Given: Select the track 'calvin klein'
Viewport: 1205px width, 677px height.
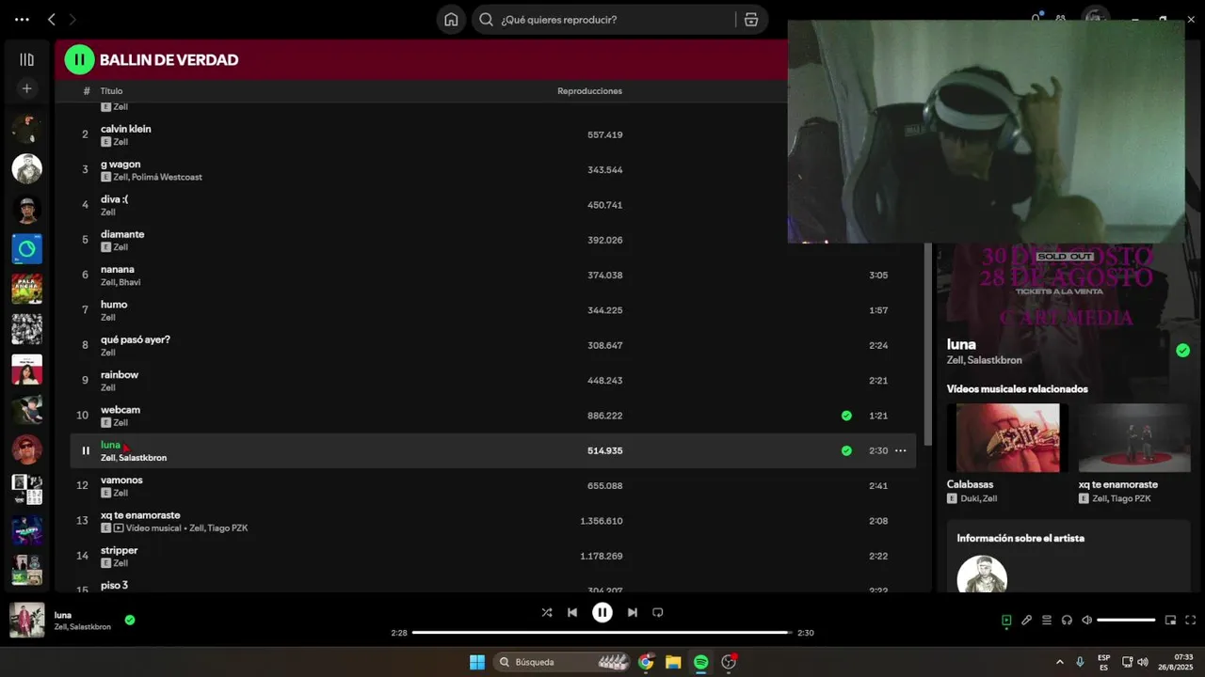Looking at the screenshot, I should coord(126,129).
